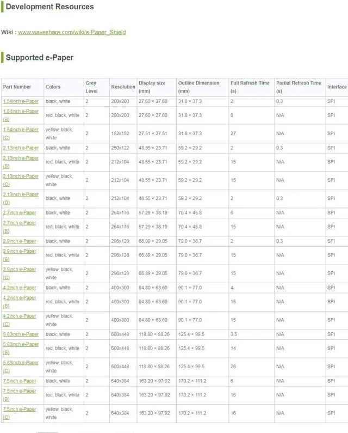
Task: Open the 2.9inch e-Paper (C) link
Action: pyautogui.click(x=19, y=273)
